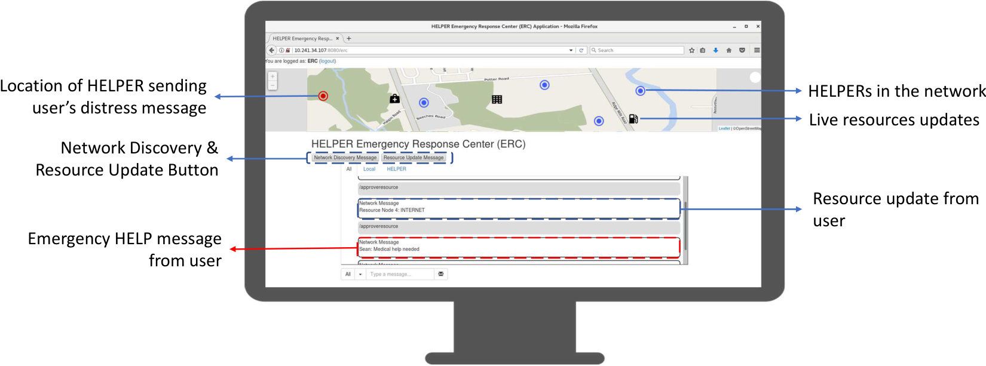
Task: Switch to the Local messages tab
Action: pos(369,169)
